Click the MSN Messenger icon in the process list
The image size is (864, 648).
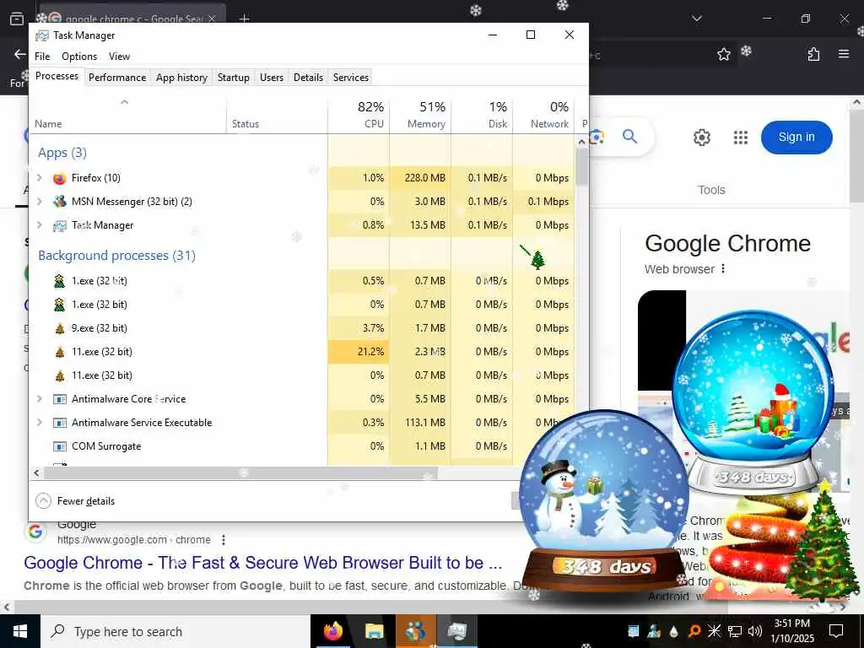click(x=60, y=202)
